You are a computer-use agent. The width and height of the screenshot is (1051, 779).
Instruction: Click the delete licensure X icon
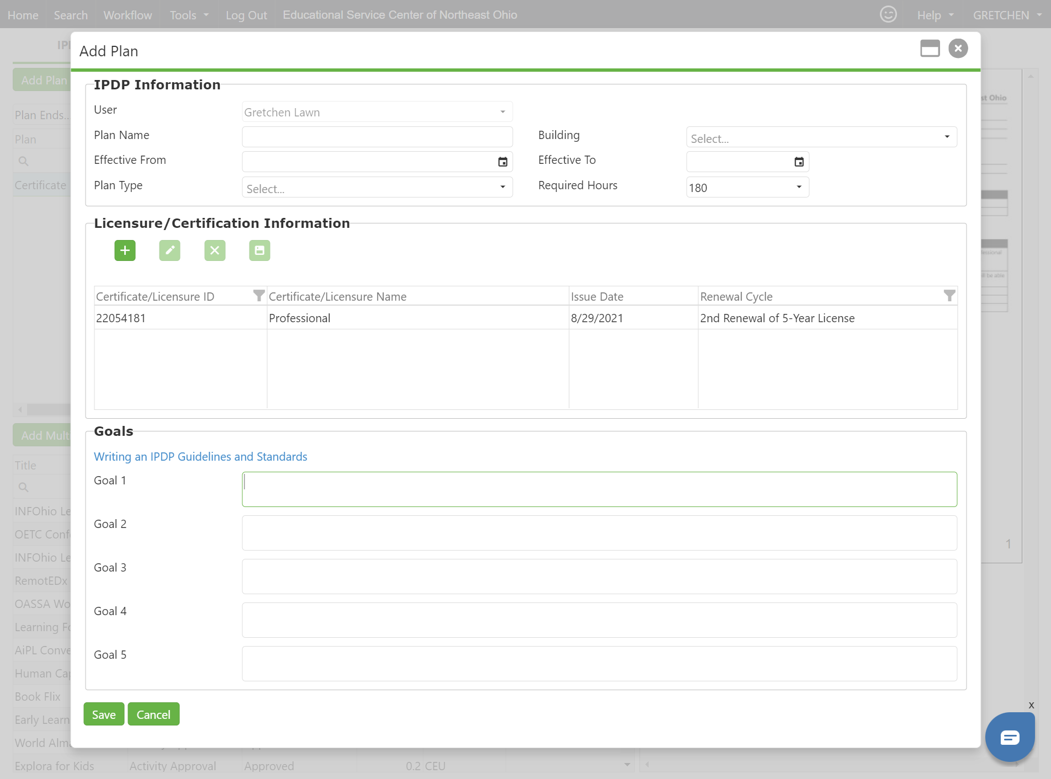coord(215,250)
